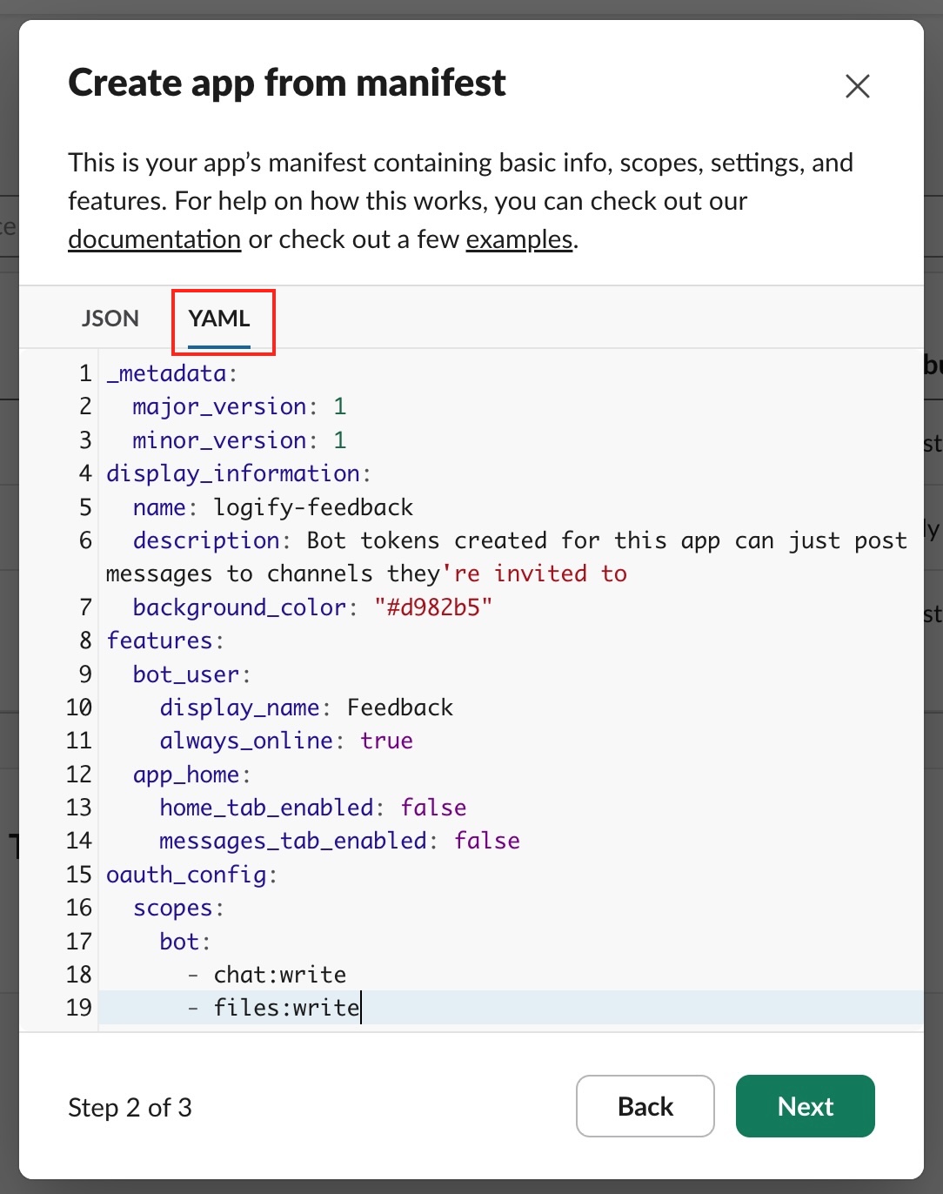
Task: Click the _metadata key on line 1
Action: [166, 373]
